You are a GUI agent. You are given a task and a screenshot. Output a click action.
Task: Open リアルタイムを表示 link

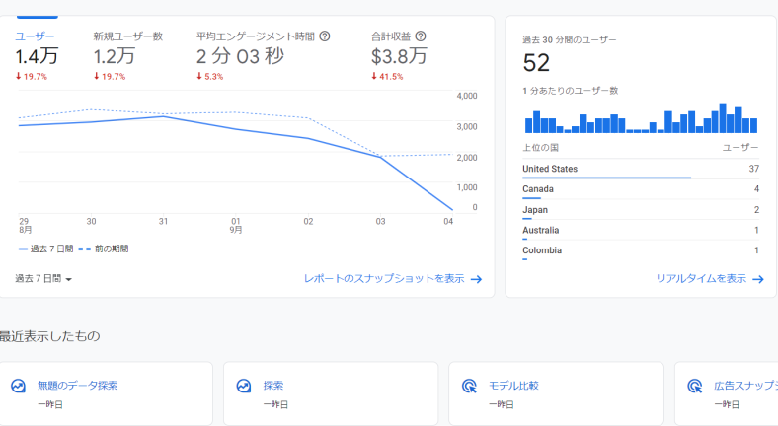[x=701, y=279]
